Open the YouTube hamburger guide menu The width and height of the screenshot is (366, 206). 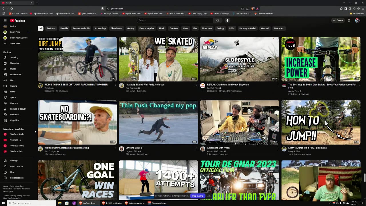click(5, 21)
